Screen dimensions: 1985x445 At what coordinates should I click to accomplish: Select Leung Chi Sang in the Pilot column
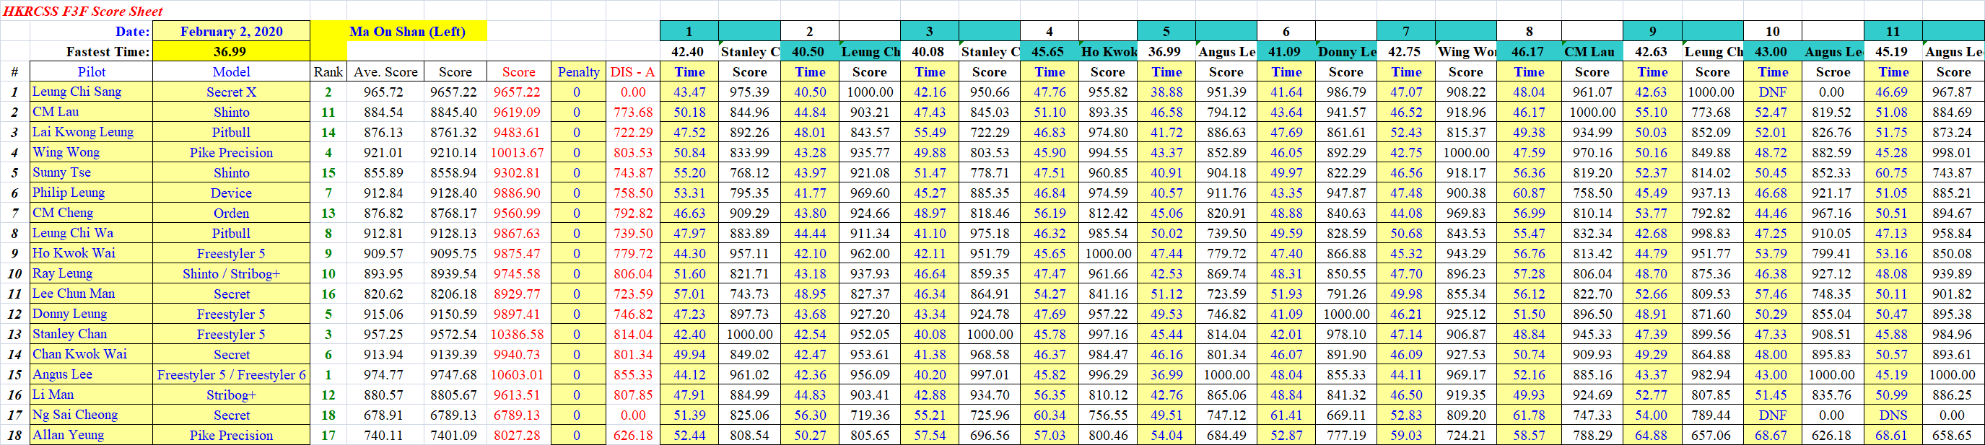pos(77,92)
